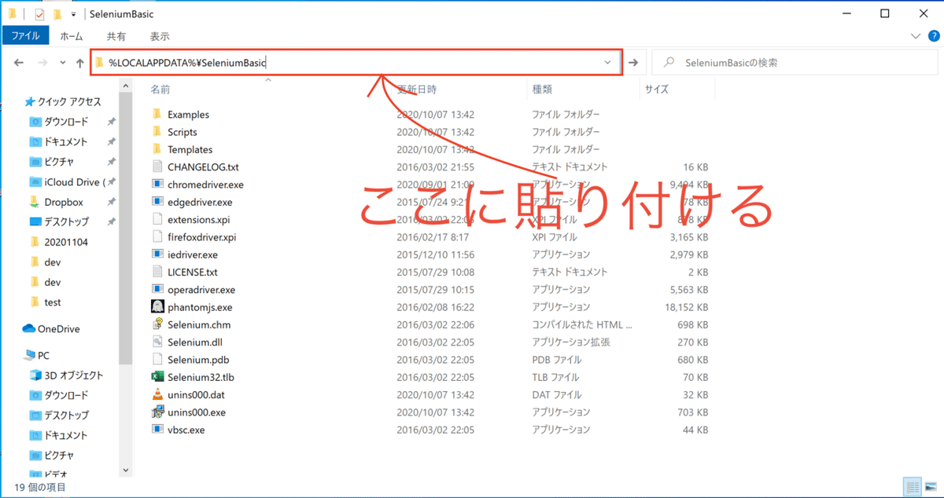Open the test folder in sidebar
The height and width of the screenshot is (498, 944).
click(x=53, y=302)
